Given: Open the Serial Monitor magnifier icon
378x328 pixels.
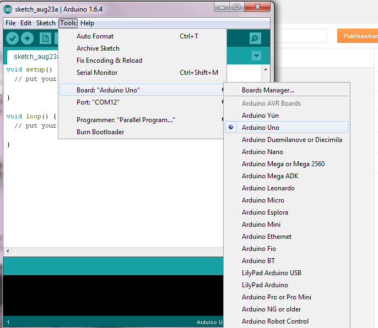Looking at the screenshot, I should (x=255, y=39).
